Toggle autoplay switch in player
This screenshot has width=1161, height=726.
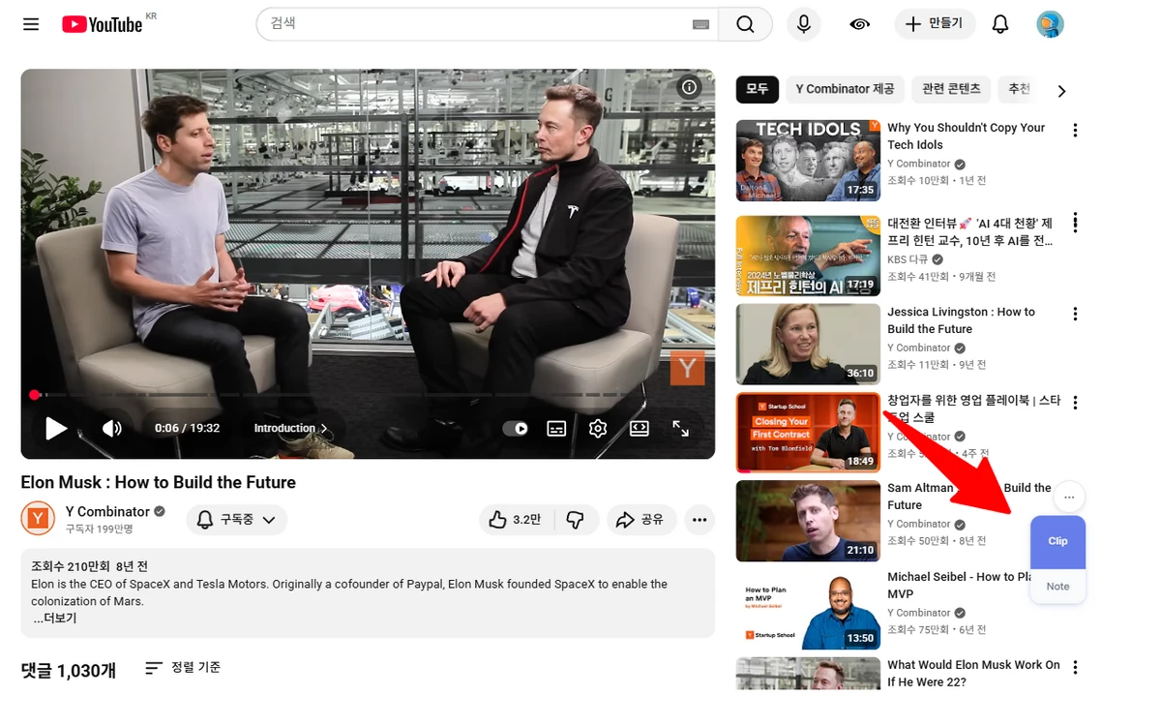pyautogui.click(x=516, y=428)
